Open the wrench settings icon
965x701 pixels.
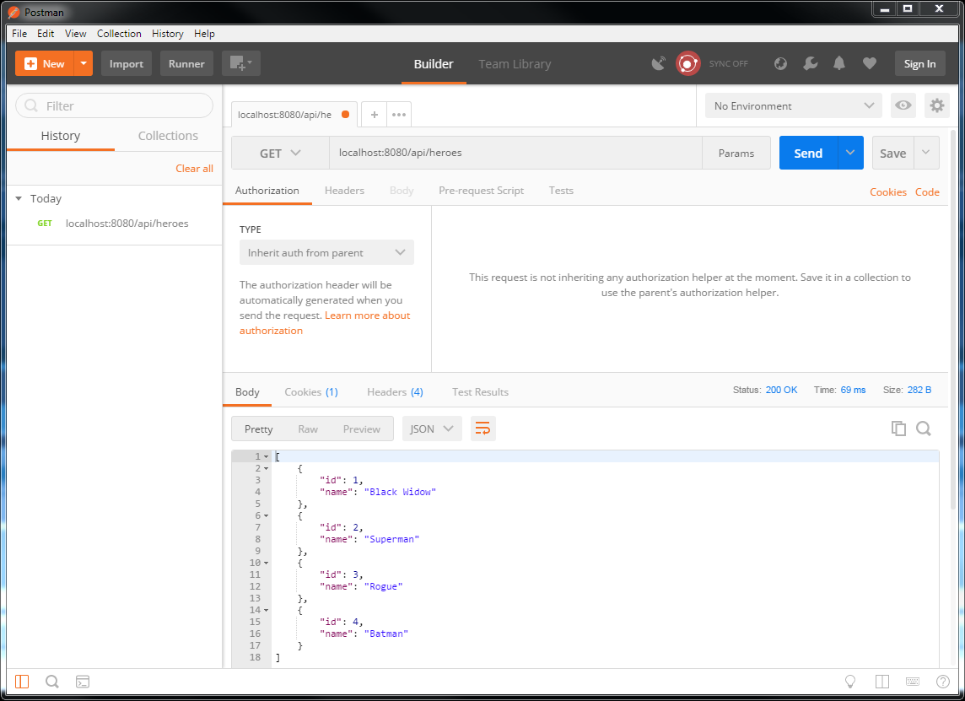click(x=811, y=63)
